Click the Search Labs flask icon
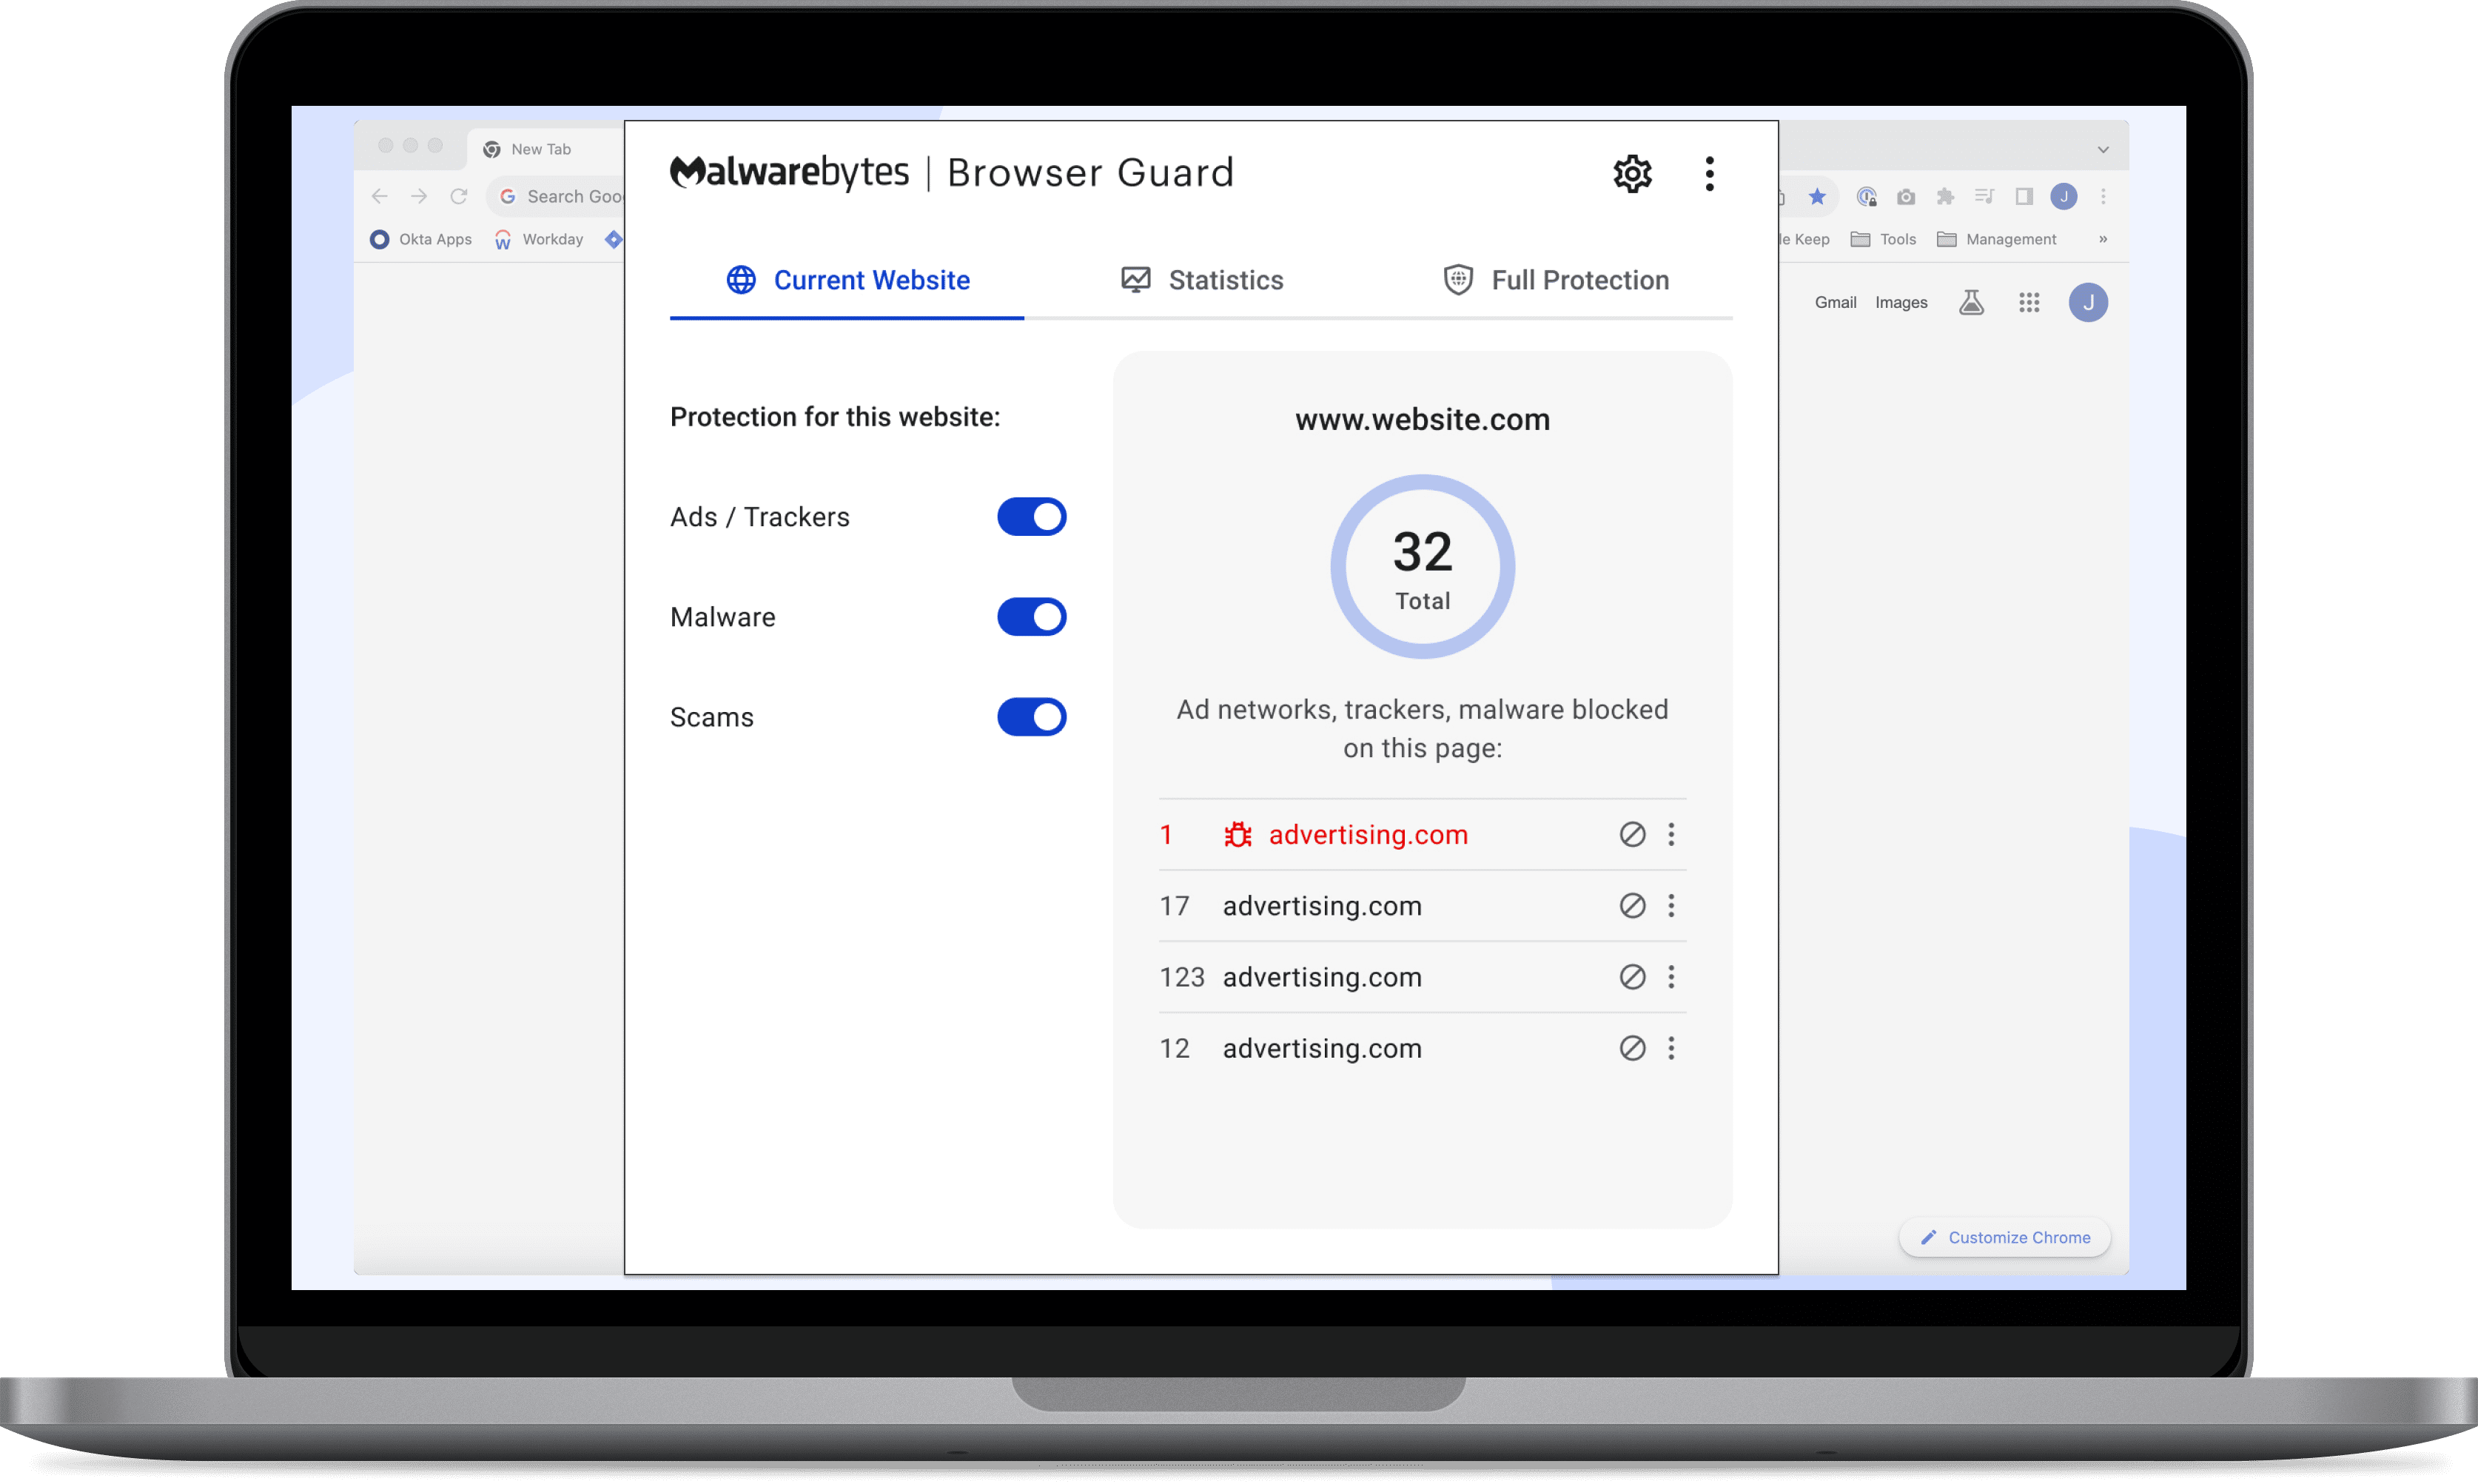 [x=1971, y=303]
